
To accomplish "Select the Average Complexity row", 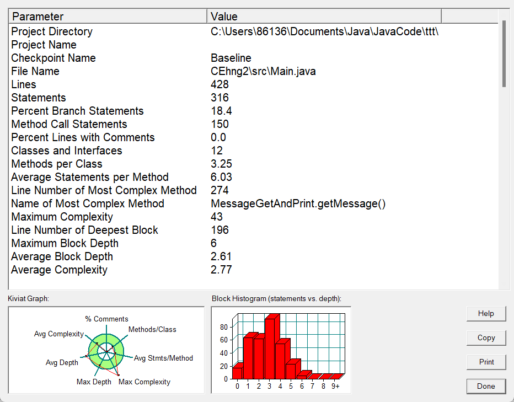I will pos(60,270).
